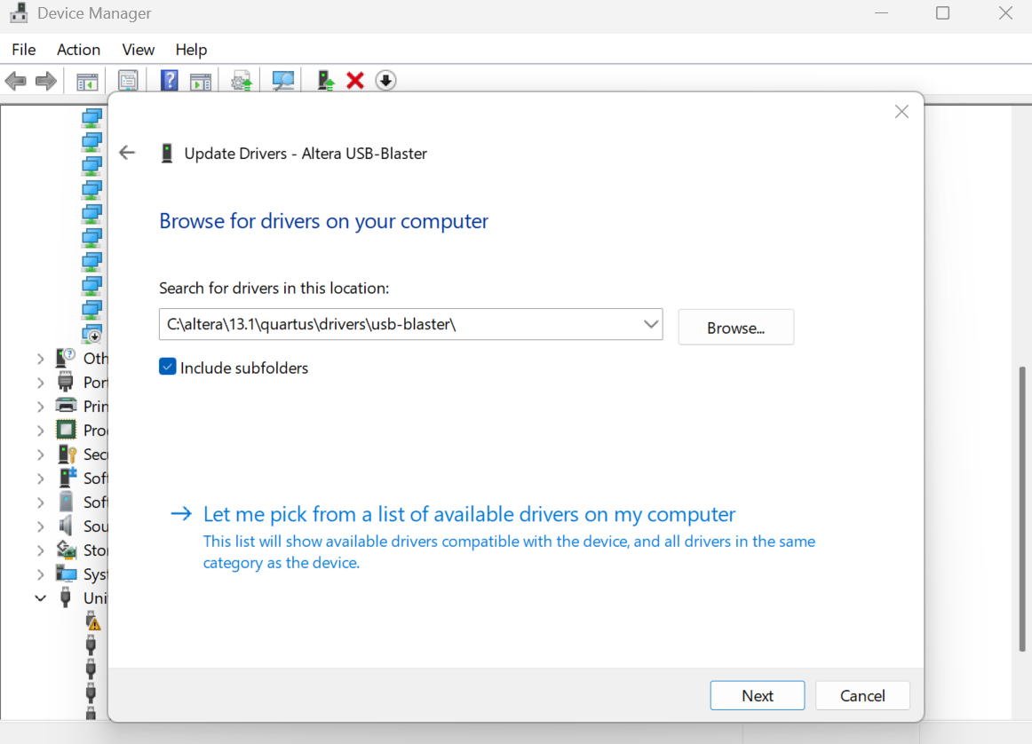
Task: Click the Disable device down-arrow icon
Action: click(385, 81)
